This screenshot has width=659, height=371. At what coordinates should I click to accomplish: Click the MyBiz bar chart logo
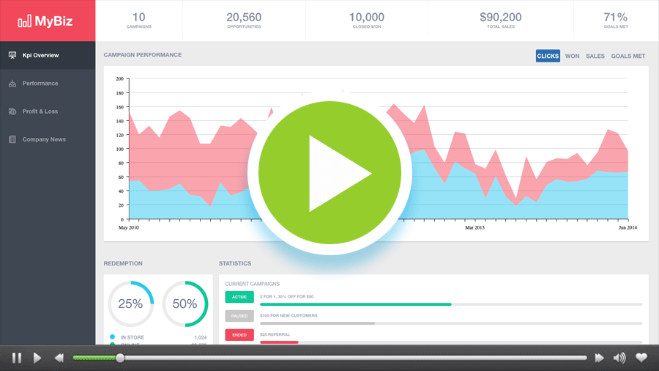tap(25, 21)
